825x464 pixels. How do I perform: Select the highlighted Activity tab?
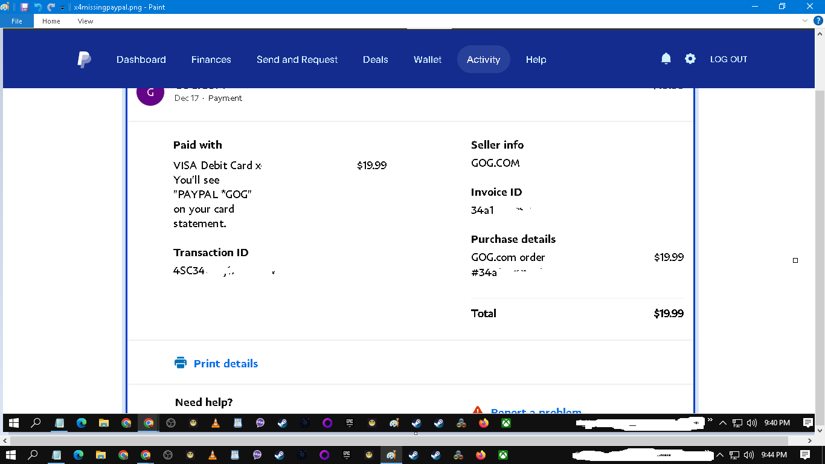484,59
